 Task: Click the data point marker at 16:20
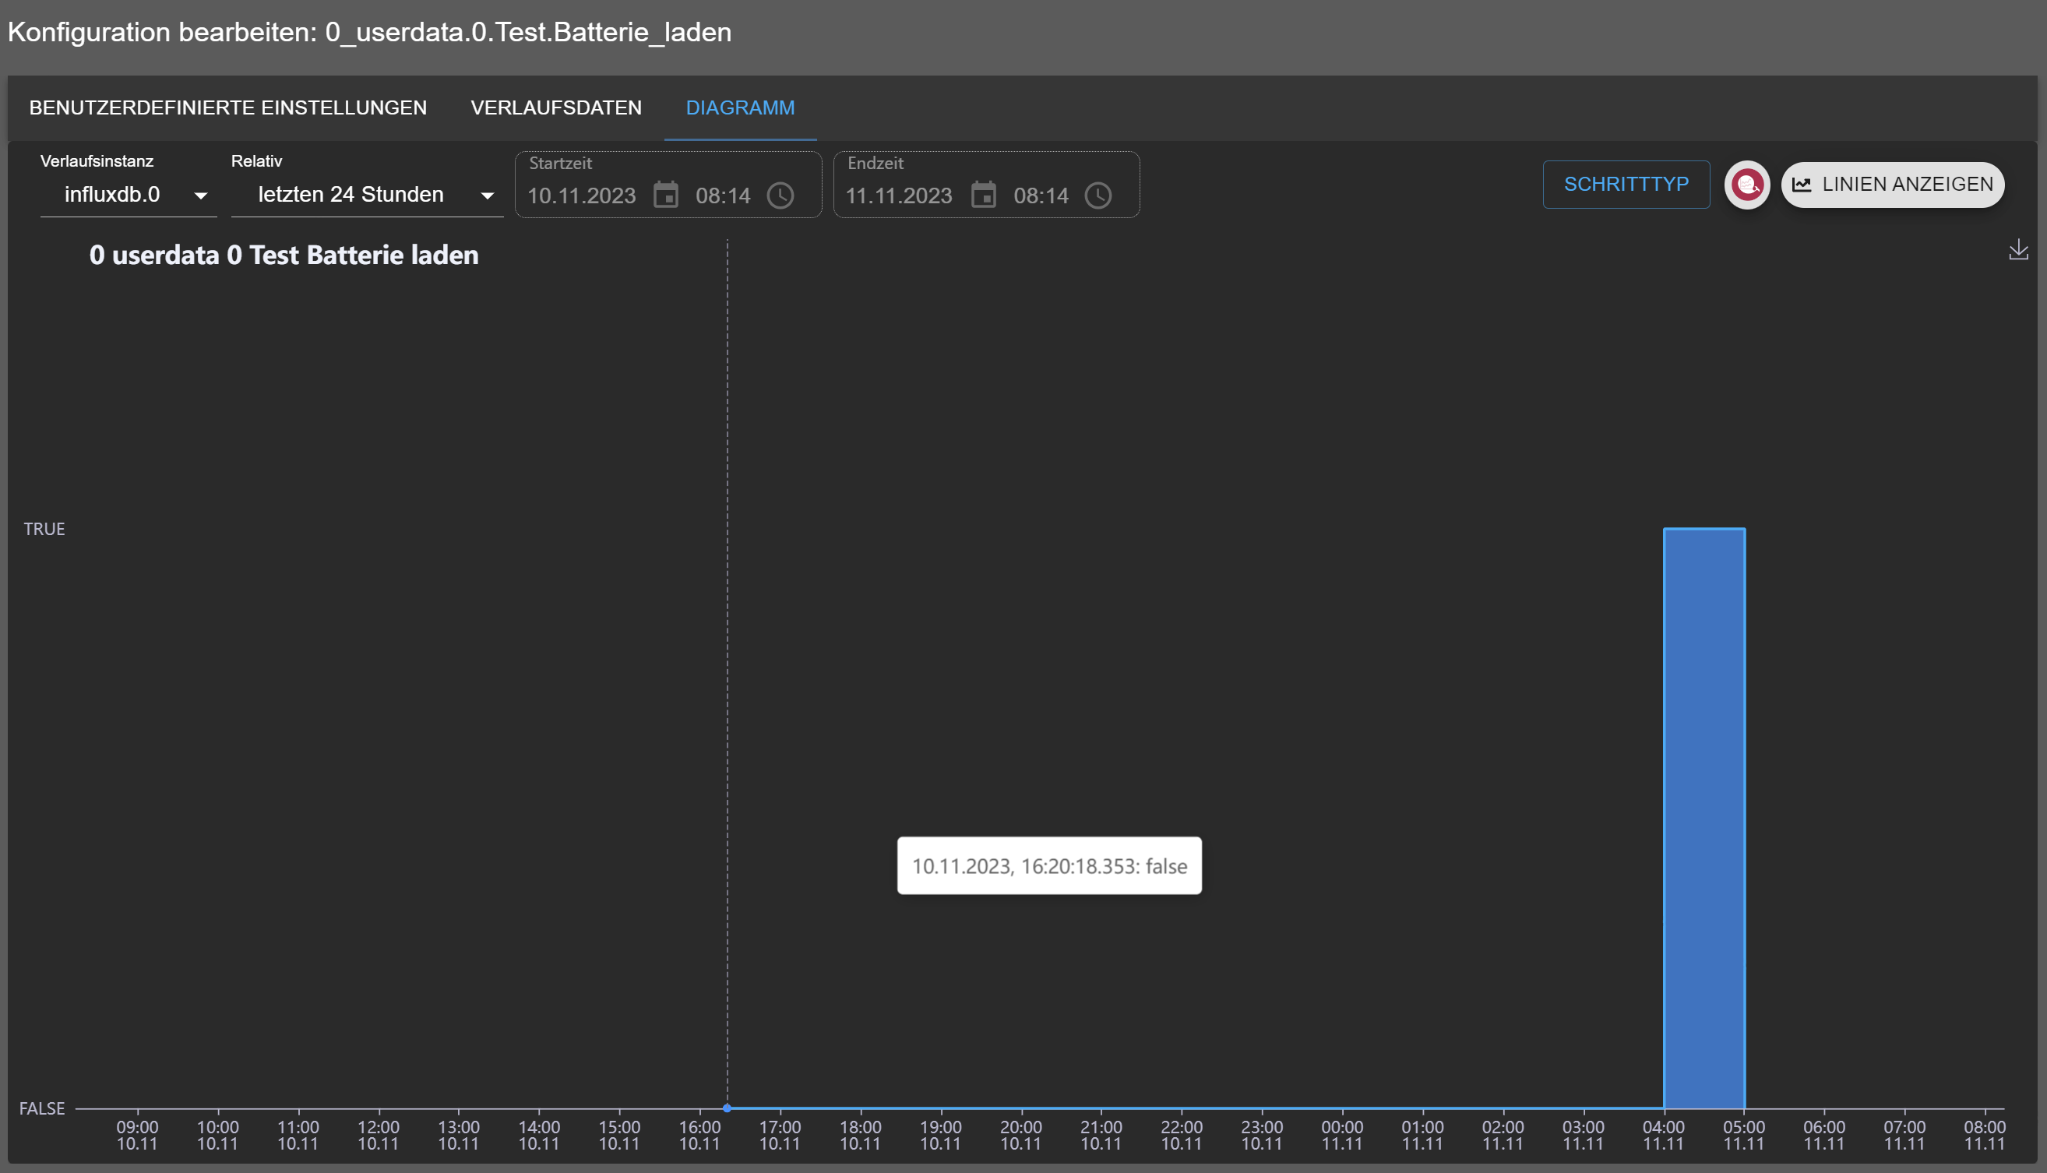[x=727, y=1108]
